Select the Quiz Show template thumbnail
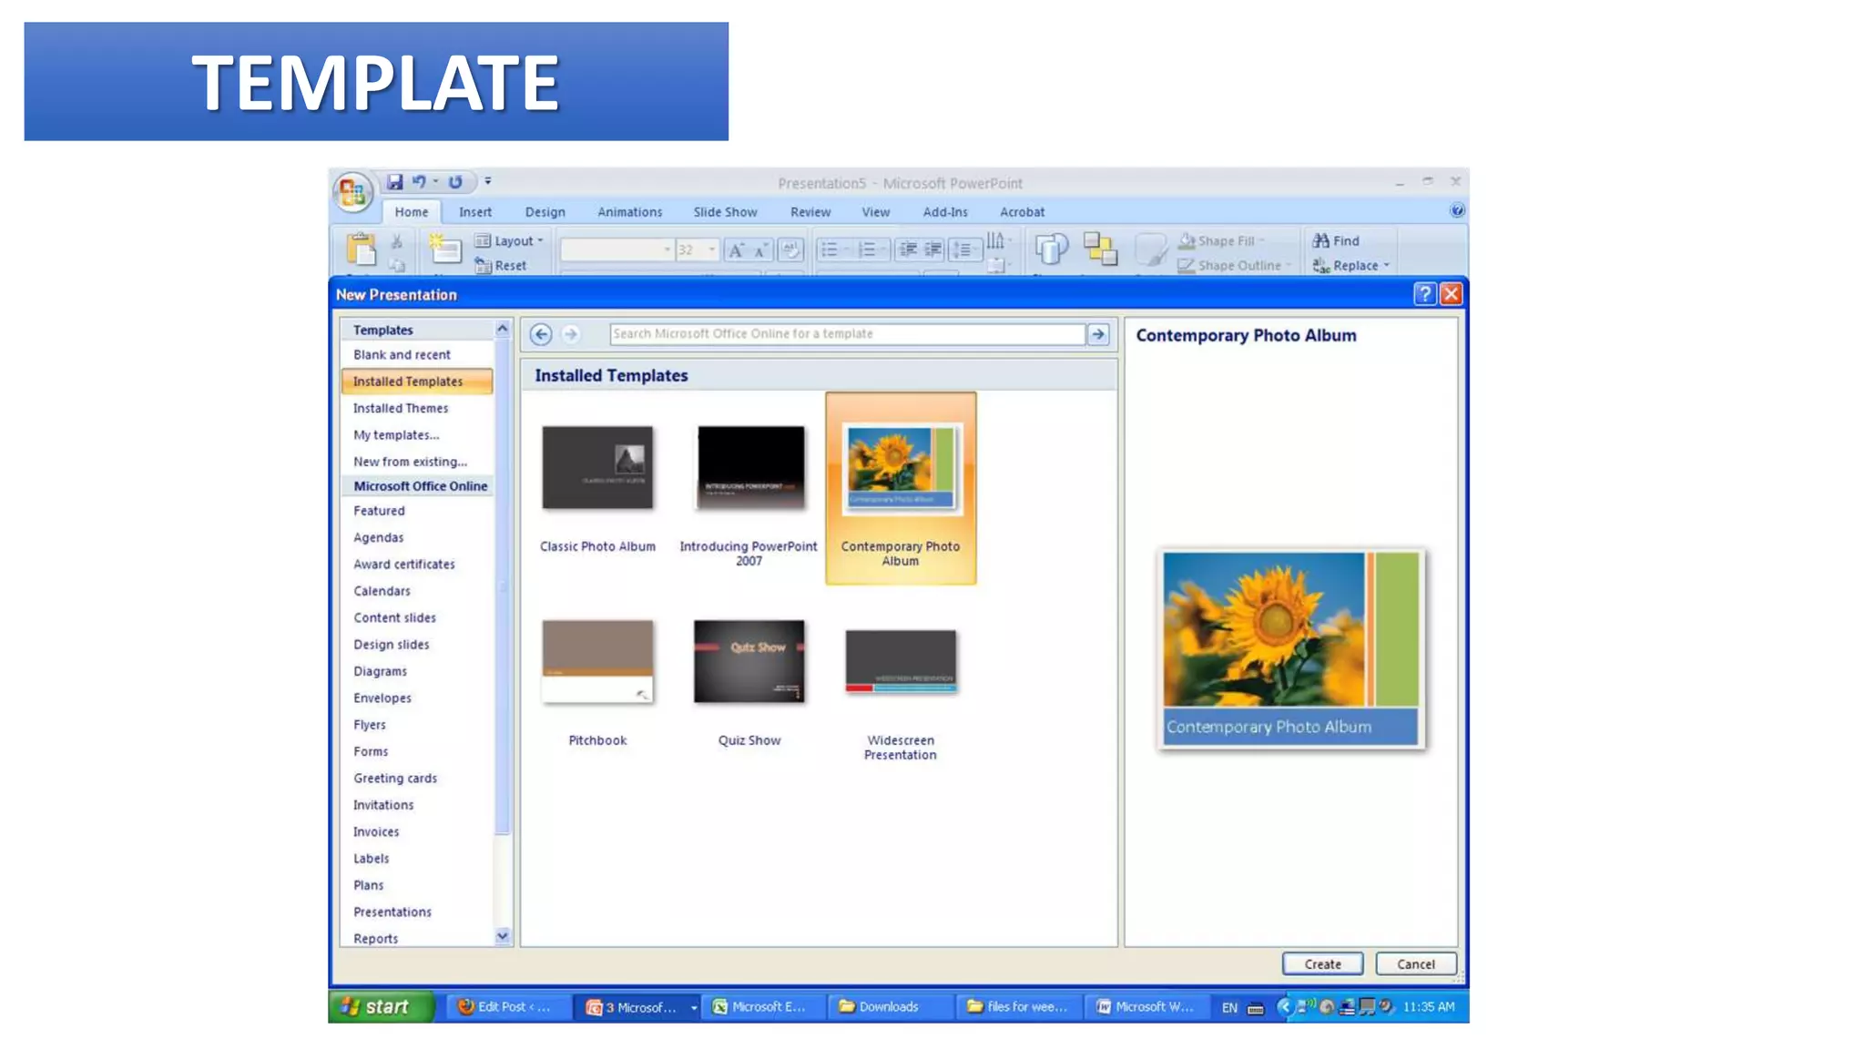The width and height of the screenshot is (1865, 1049). 749,662
